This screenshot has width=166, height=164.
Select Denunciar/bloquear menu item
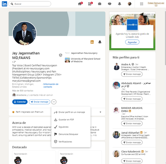click(71, 134)
